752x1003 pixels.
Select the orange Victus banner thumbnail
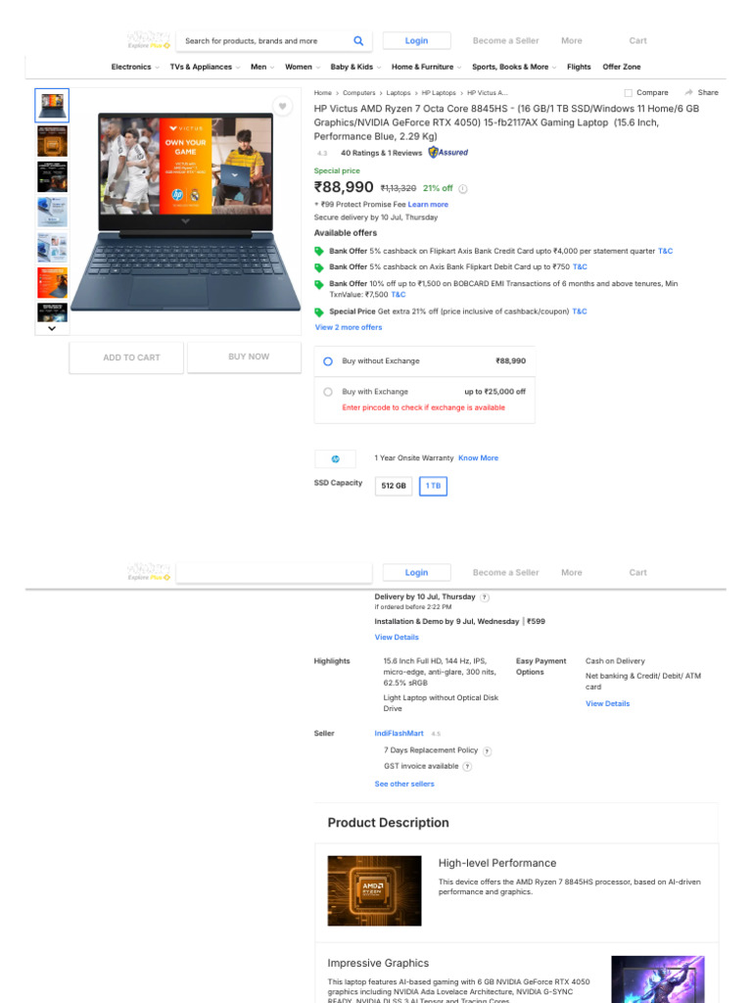point(52,283)
